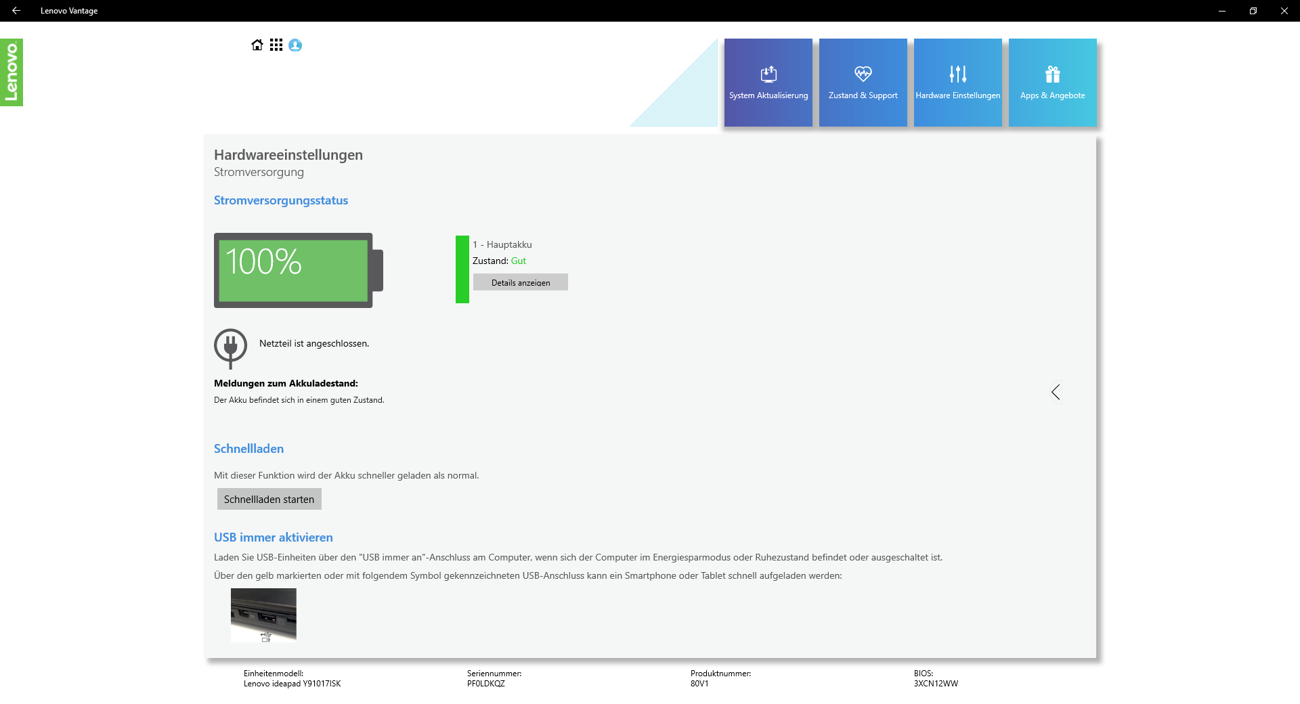Screen dimensions: 1300x704
Task: Click the power plug icon
Action: click(231, 348)
